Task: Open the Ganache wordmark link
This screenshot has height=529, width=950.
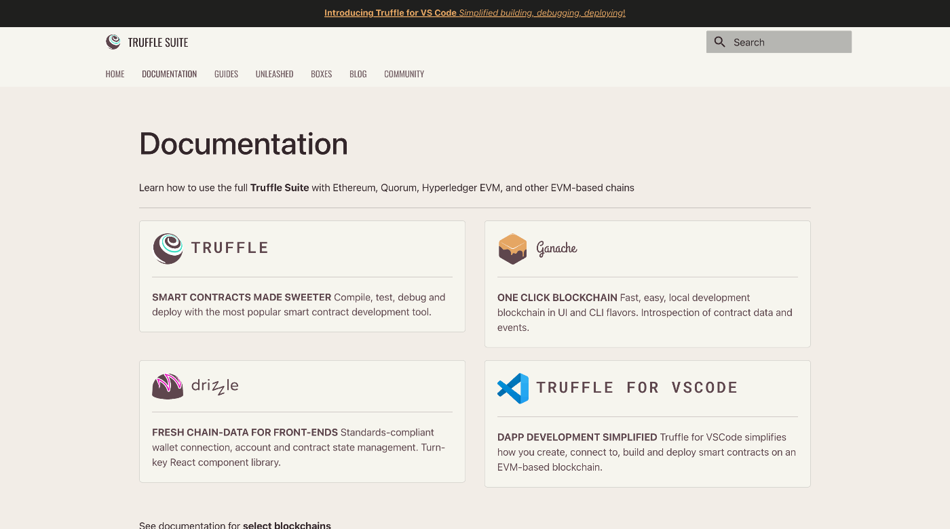Action: click(x=556, y=248)
